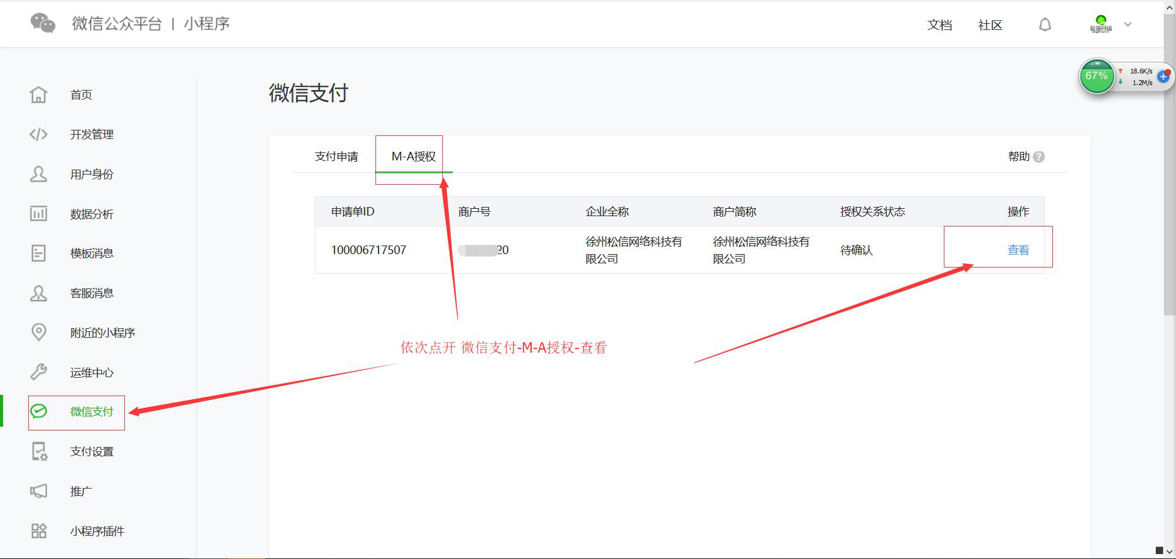The image size is (1176, 559).
Task: Click the 首页 house icon in sidebar
Action: pos(39,94)
